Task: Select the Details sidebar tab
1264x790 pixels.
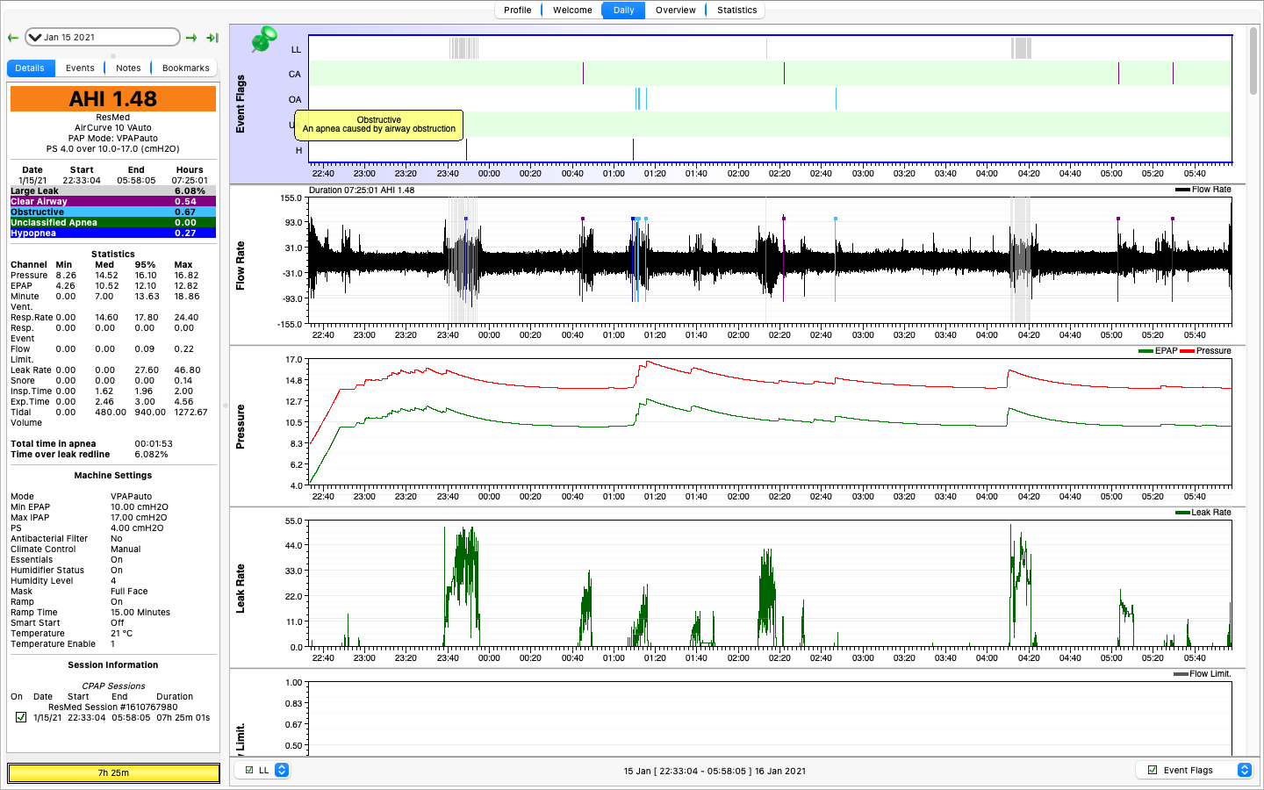Action: click(30, 68)
